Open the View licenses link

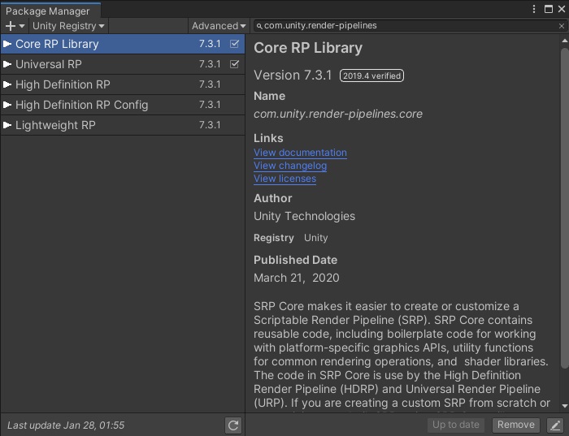click(284, 179)
